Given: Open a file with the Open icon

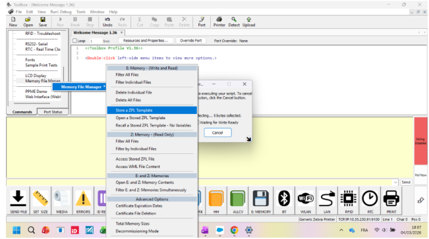Looking at the screenshot, I should 28,22.
